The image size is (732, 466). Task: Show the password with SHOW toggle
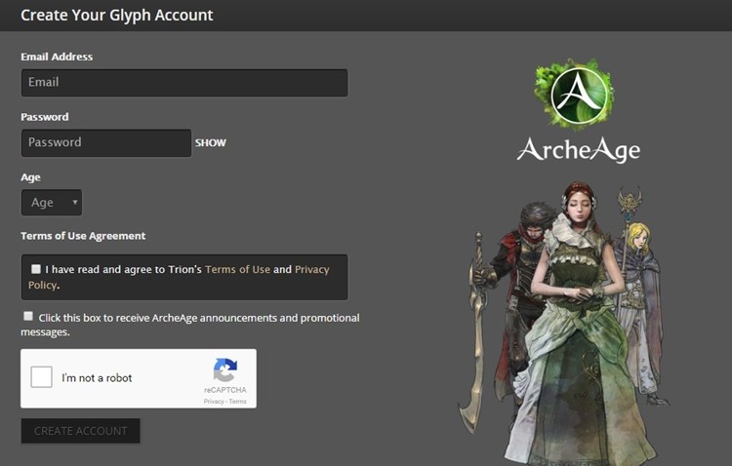click(x=211, y=142)
